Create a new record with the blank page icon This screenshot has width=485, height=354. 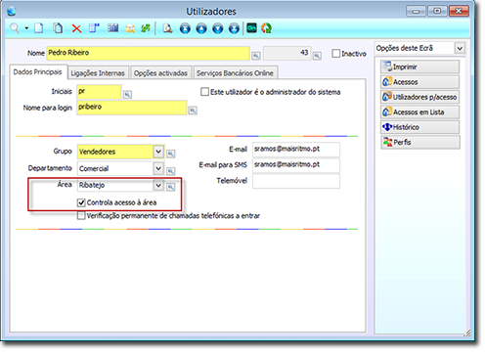pyautogui.click(x=39, y=28)
